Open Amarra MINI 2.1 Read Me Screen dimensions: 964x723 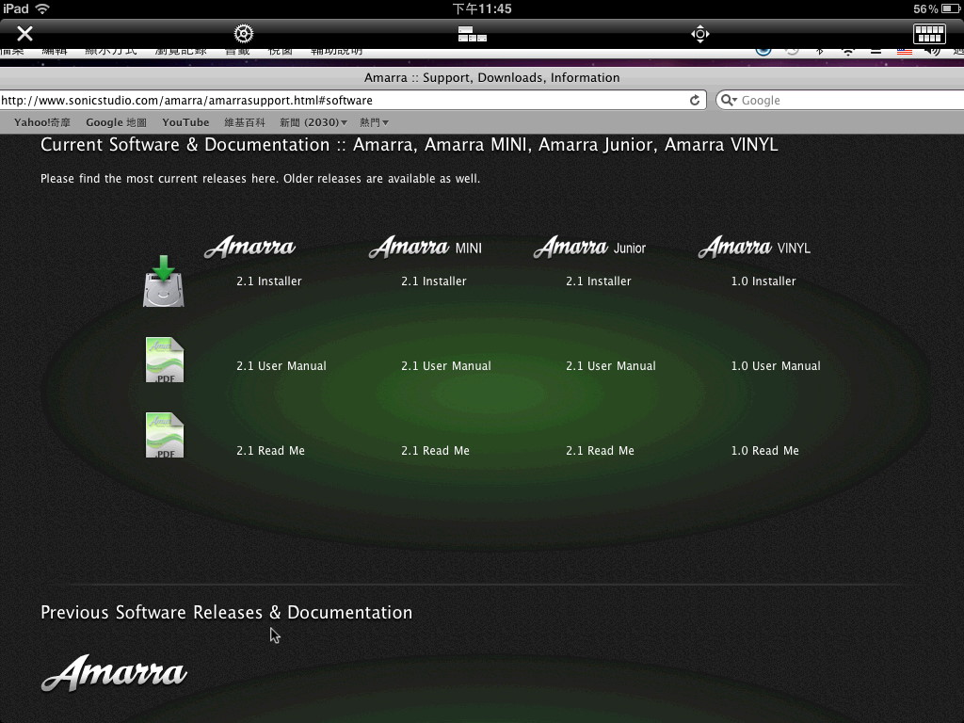tap(435, 451)
